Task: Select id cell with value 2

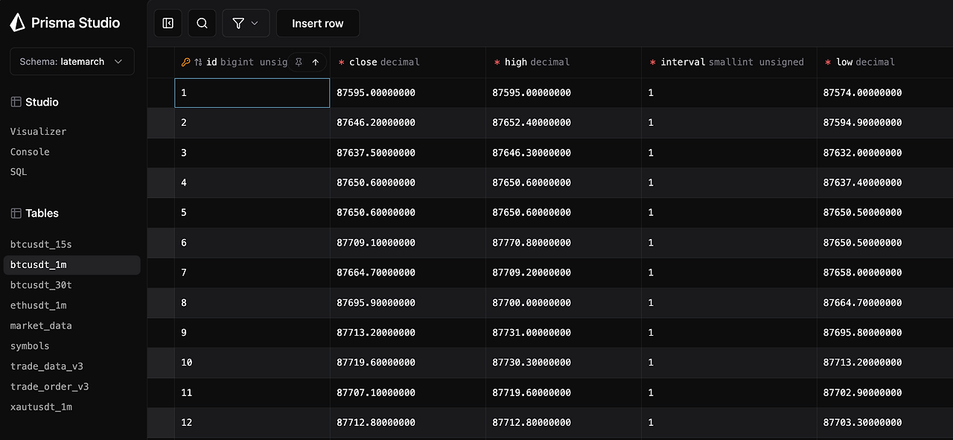Action: (252, 123)
